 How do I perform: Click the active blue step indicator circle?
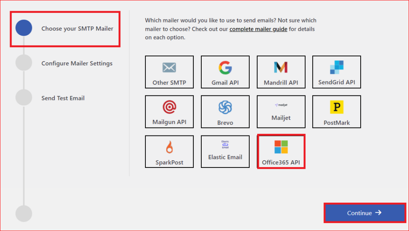[24, 28]
